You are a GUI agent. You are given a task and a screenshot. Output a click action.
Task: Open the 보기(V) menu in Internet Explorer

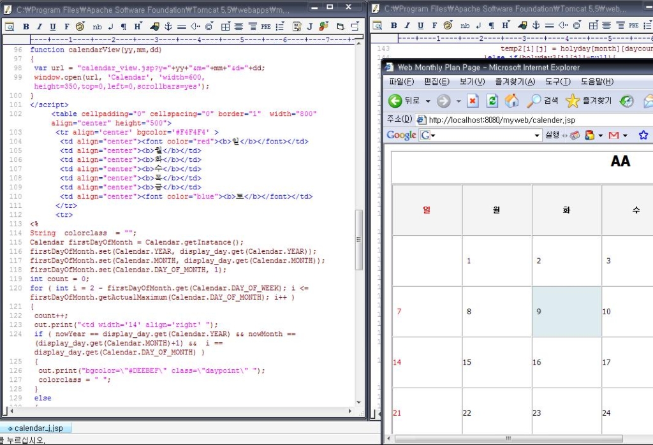coord(472,82)
